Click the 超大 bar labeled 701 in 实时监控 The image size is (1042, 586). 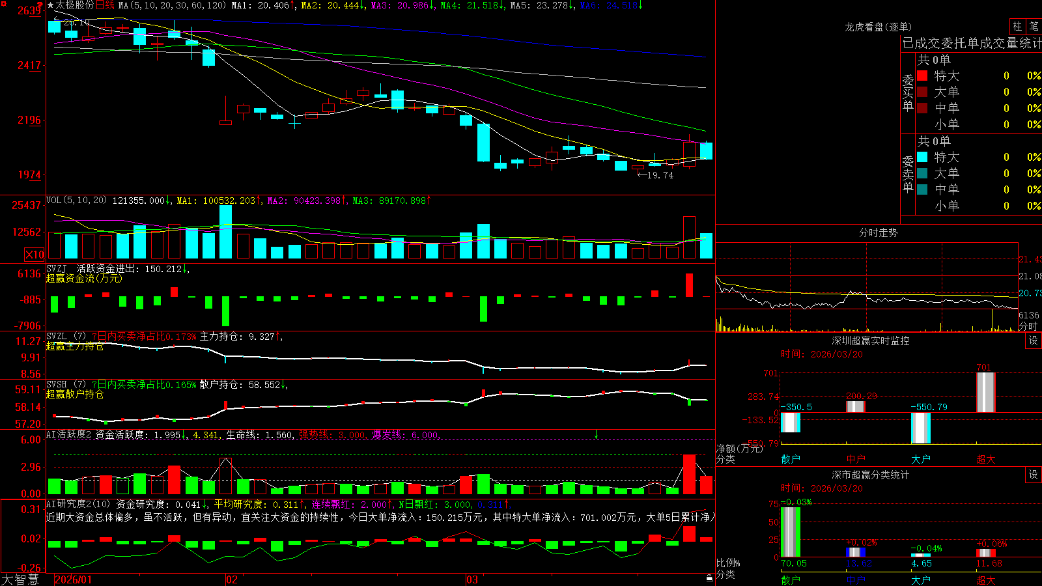pos(986,392)
